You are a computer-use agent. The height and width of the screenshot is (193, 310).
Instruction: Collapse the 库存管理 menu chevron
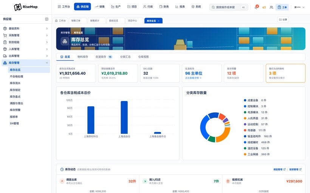pyautogui.click(x=47, y=63)
